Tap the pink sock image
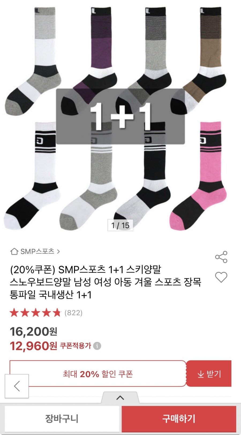The height and width of the screenshot is (435, 241). [x=204, y=177]
